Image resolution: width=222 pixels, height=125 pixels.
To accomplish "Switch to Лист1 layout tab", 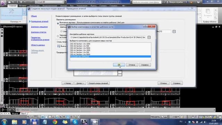I will (24, 114).
